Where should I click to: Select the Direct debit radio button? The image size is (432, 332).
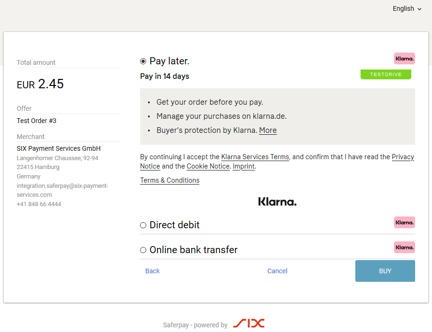(143, 225)
